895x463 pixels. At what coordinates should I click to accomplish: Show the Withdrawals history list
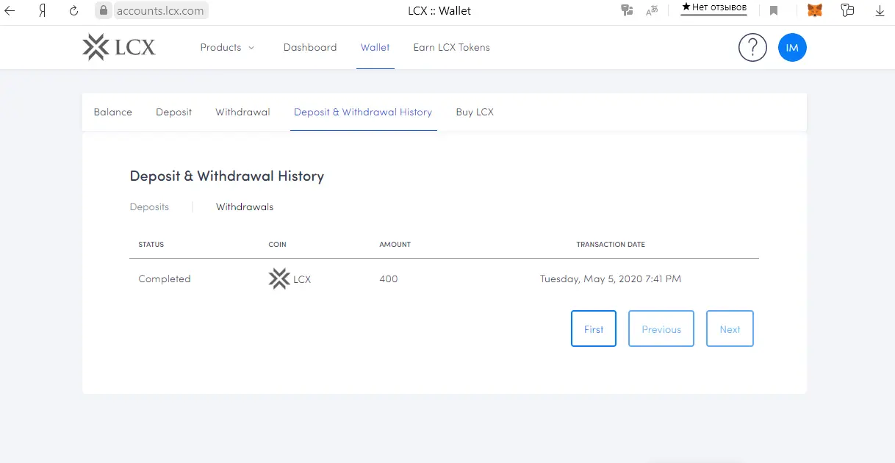coord(245,207)
